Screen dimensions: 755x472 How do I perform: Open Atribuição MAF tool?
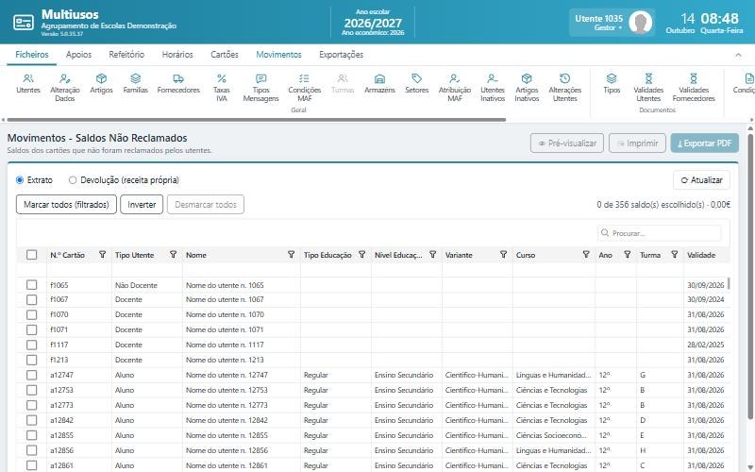(x=455, y=87)
